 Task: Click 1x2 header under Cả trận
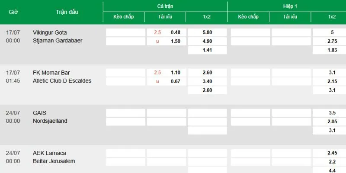point(207,17)
